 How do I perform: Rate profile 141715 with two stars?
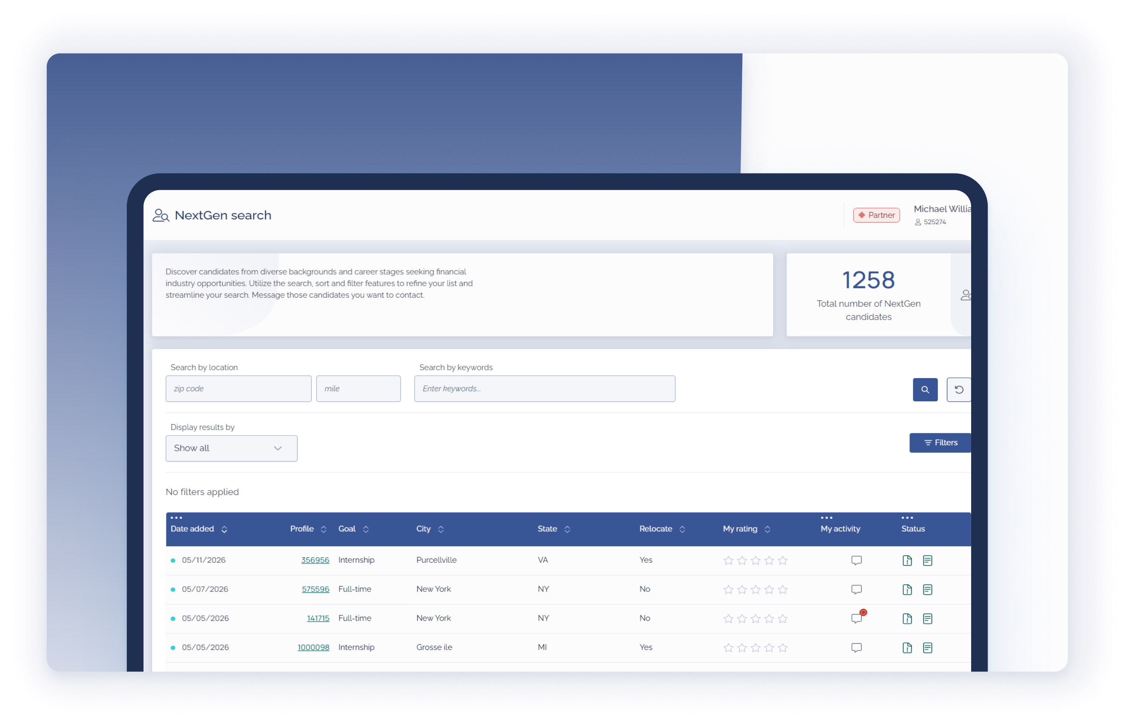click(741, 619)
